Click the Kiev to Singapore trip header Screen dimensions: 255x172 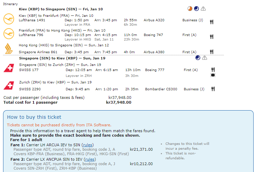[61, 9]
